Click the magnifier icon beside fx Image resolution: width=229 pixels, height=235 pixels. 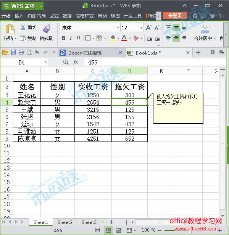click(x=66, y=62)
